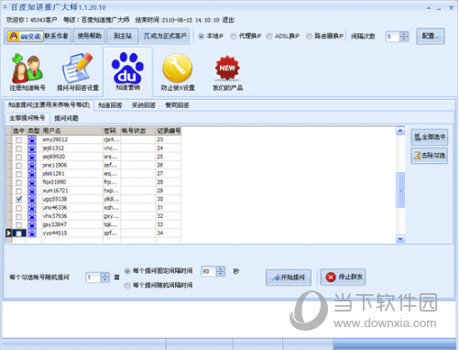This screenshot has width=459, height=350.
Task: Switch to the 采纳回答 tab
Action: pos(144,105)
